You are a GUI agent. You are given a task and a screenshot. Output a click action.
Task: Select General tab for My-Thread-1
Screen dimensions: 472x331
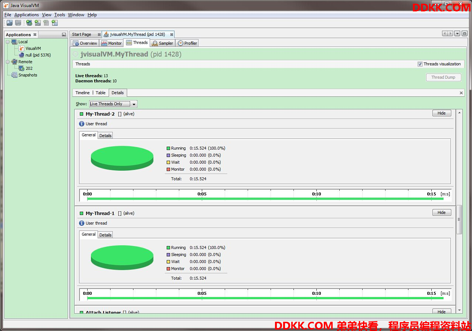(88, 235)
